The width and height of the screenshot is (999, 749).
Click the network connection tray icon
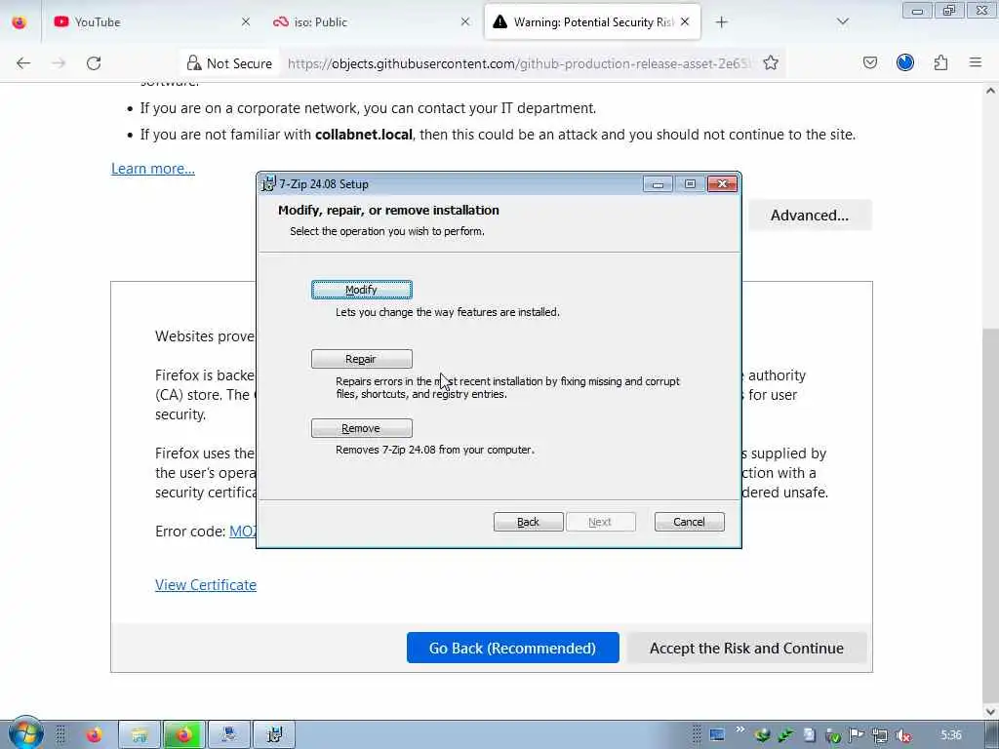(880, 735)
